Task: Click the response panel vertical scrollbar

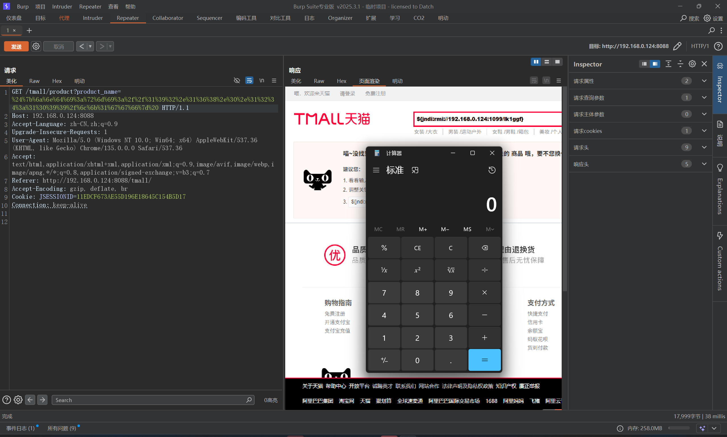Action: pyautogui.click(x=564, y=189)
